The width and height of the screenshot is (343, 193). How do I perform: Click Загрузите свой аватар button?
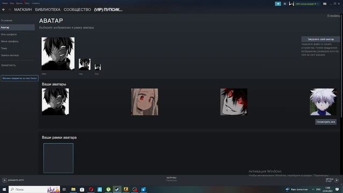point(320,39)
